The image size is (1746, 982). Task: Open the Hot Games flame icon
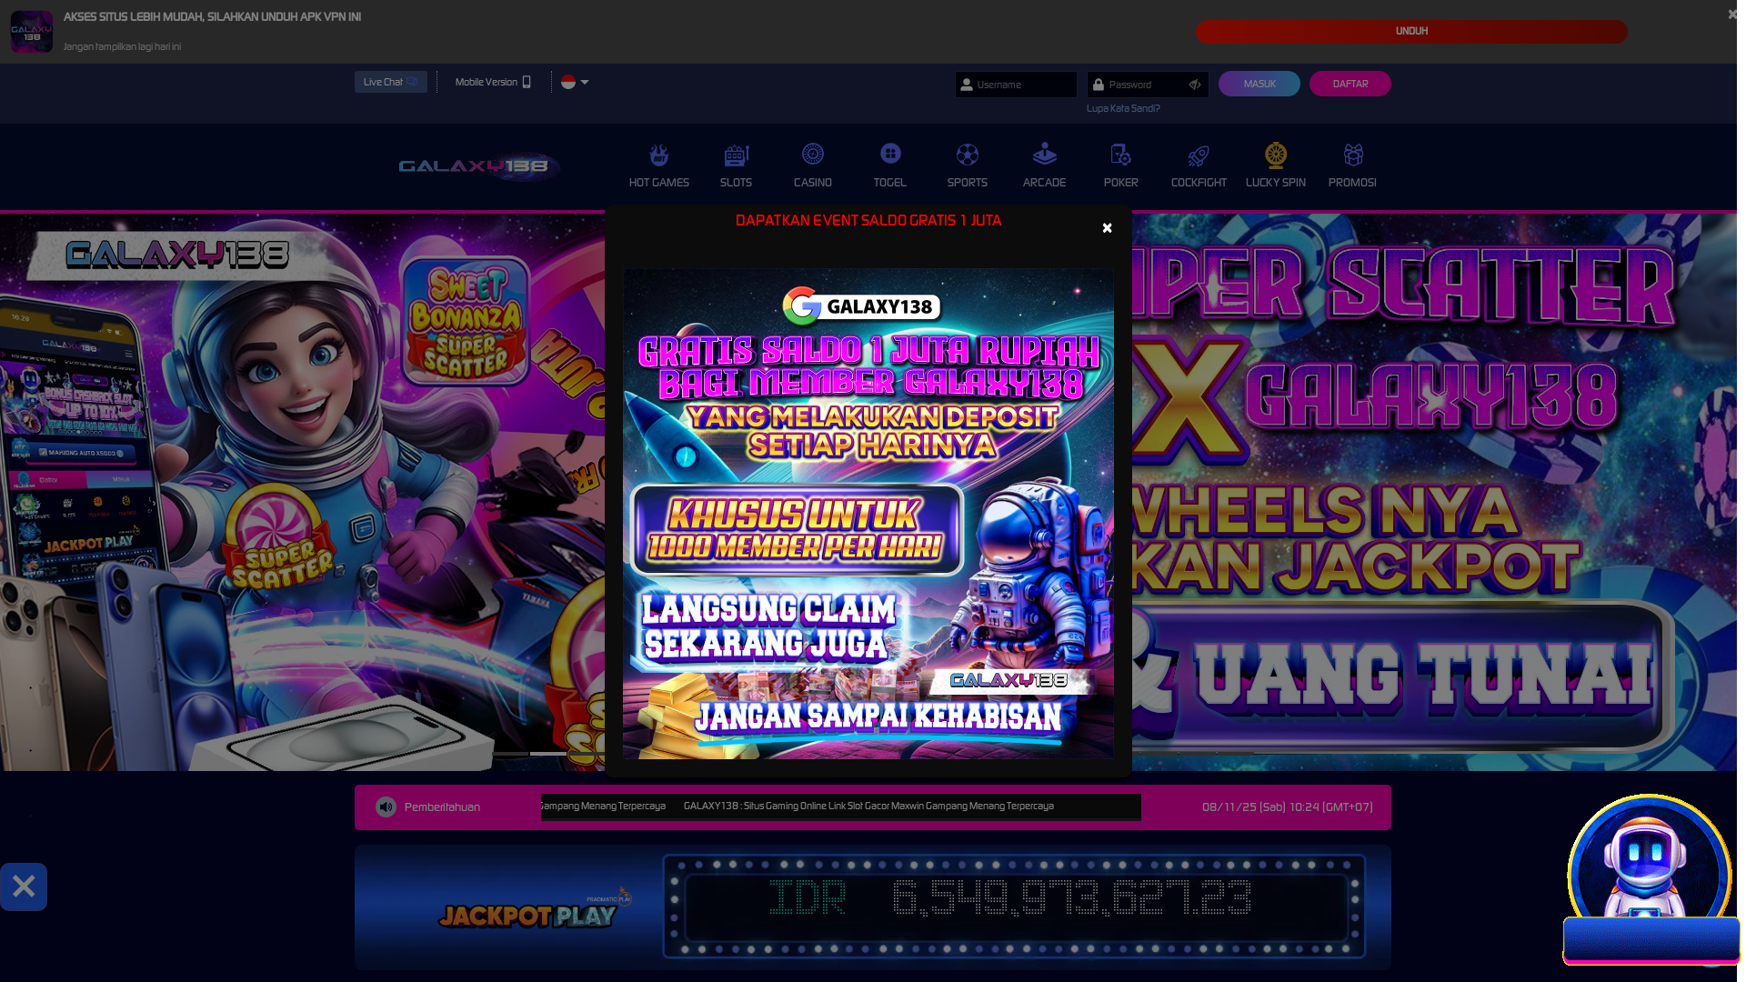coord(658,155)
